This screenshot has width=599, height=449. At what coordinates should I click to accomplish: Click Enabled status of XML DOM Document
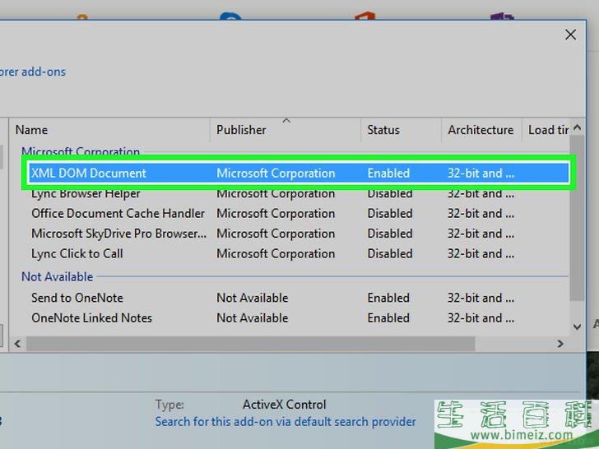point(388,173)
